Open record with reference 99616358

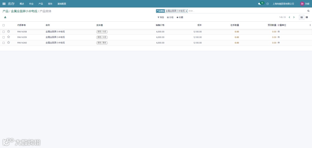22,32
